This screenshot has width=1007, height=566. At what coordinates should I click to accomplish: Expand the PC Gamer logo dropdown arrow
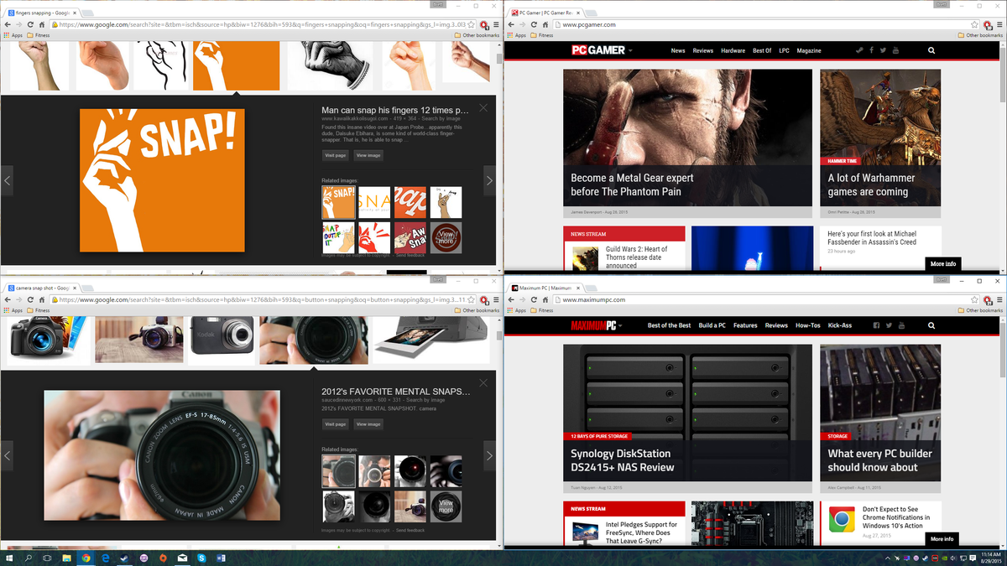[x=630, y=51]
